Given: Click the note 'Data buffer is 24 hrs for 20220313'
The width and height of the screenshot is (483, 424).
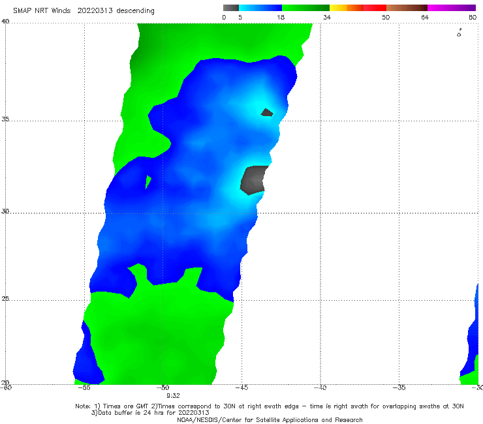Looking at the screenshot, I should click(150, 413).
